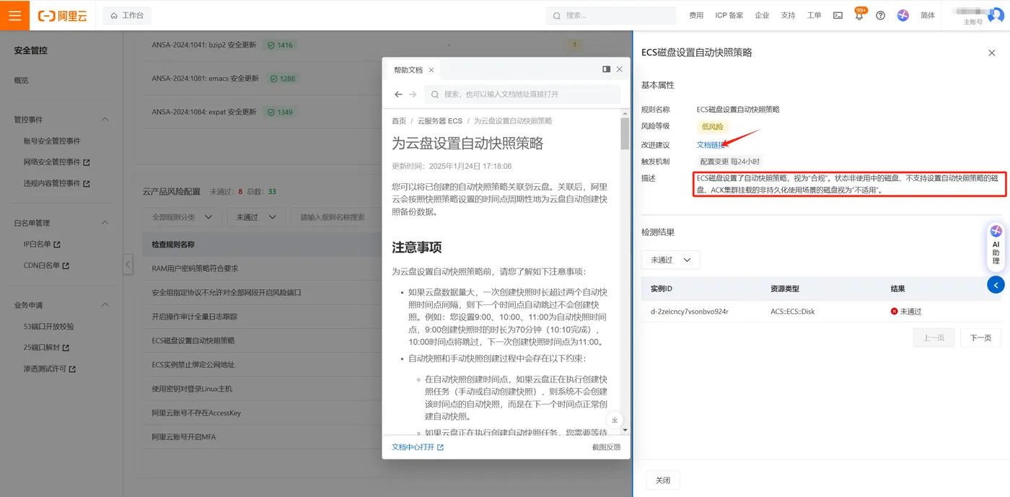Click the 1349 shield badge for expat

[x=280, y=112]
